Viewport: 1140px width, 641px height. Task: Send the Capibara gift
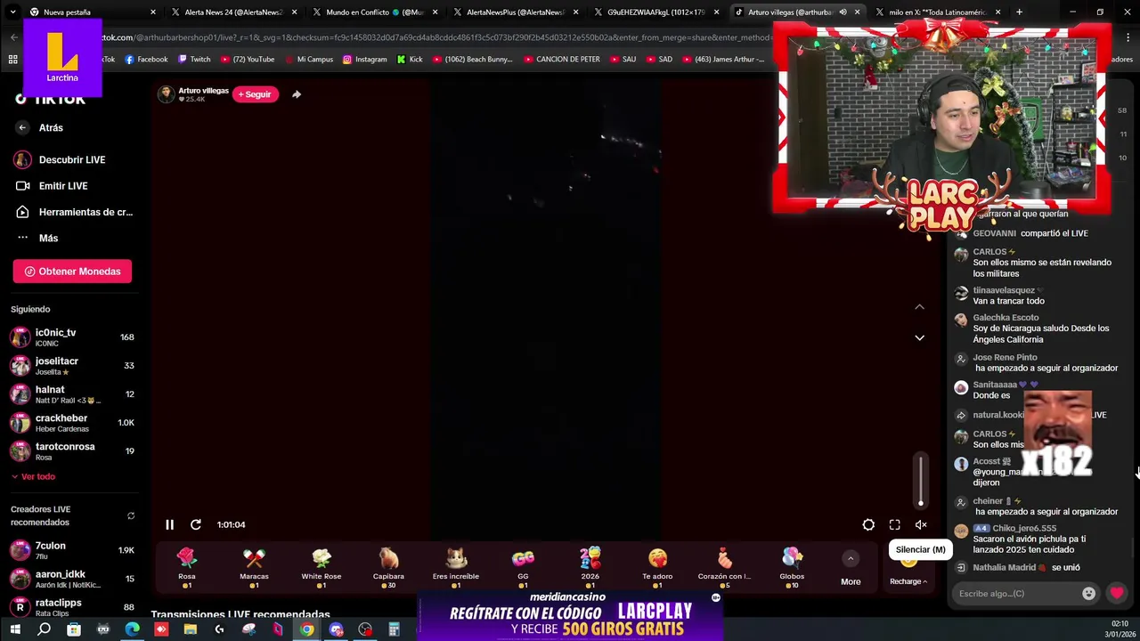(x=388, y=567)
